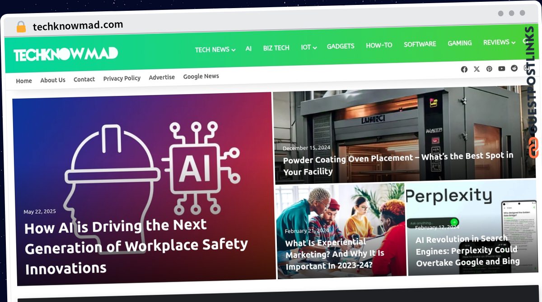The width and height of the screenshot is (542, 302).
Task: Go to the Gadgets section
Action: click(341, 46)
